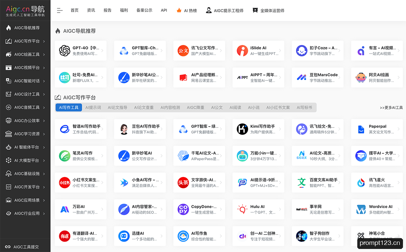This screenshot has width=406, height=252.
Task: Open the 资讯 menu item
Action: click(91, 10)
